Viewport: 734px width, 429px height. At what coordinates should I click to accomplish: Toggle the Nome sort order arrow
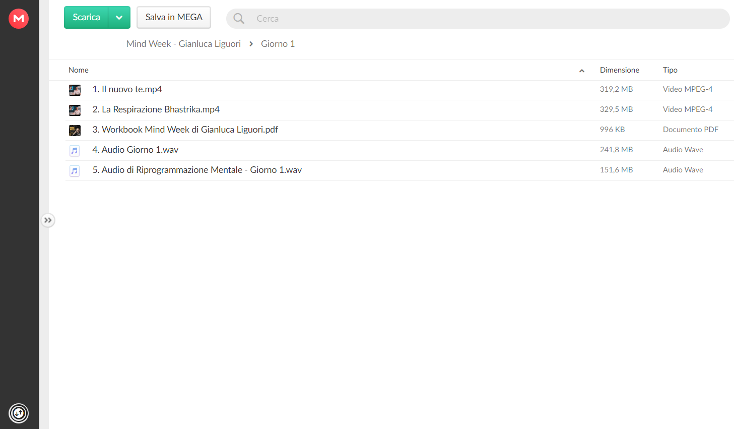point(582,71)
